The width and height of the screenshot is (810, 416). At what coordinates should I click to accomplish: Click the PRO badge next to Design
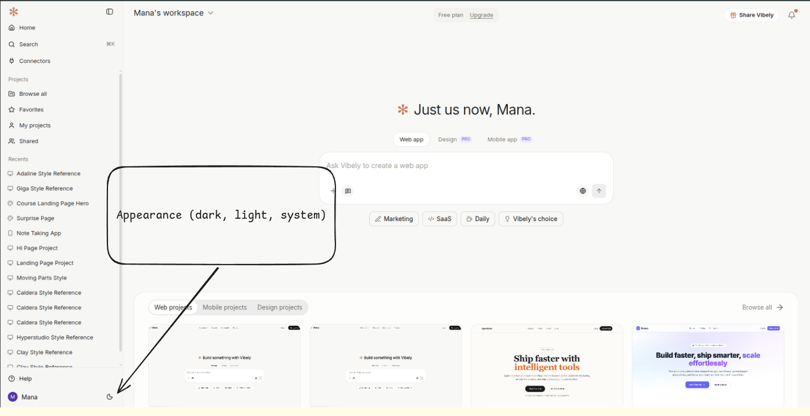[x=466, y=139]
